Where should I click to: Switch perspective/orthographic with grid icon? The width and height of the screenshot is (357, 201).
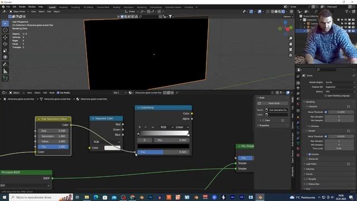pos(291,55)
